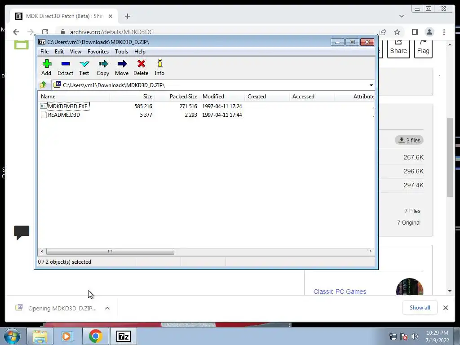Open the Windows Start button

click(12, 336)
